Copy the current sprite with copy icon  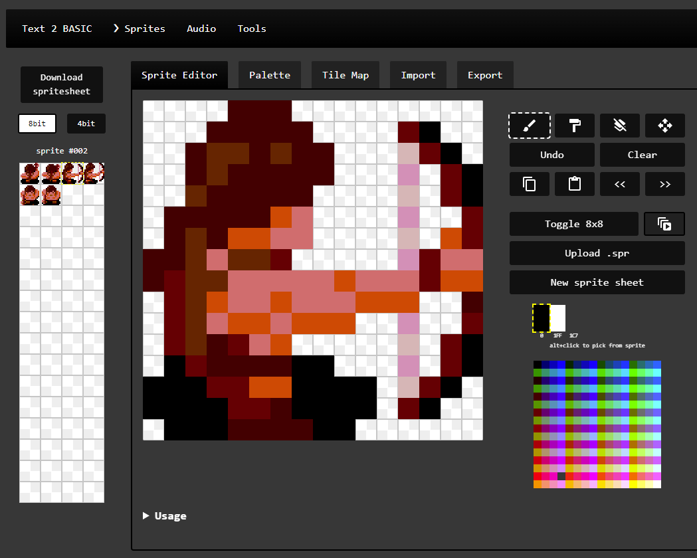[530, 184]
